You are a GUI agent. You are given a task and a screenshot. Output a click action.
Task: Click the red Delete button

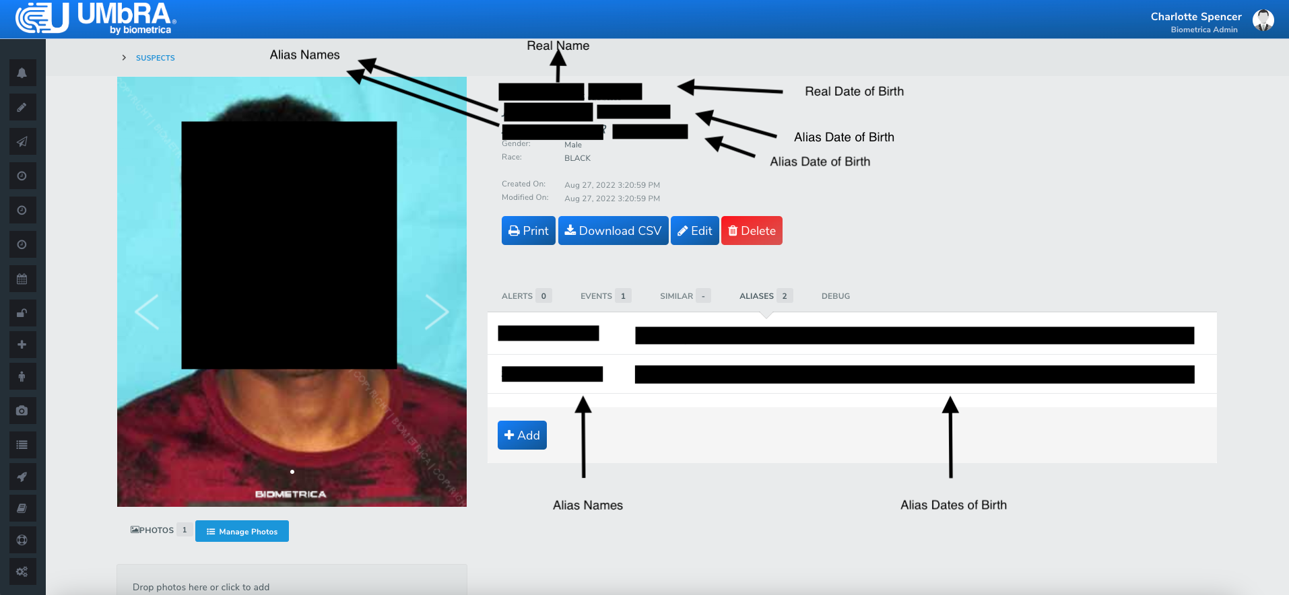pos(752,231)
